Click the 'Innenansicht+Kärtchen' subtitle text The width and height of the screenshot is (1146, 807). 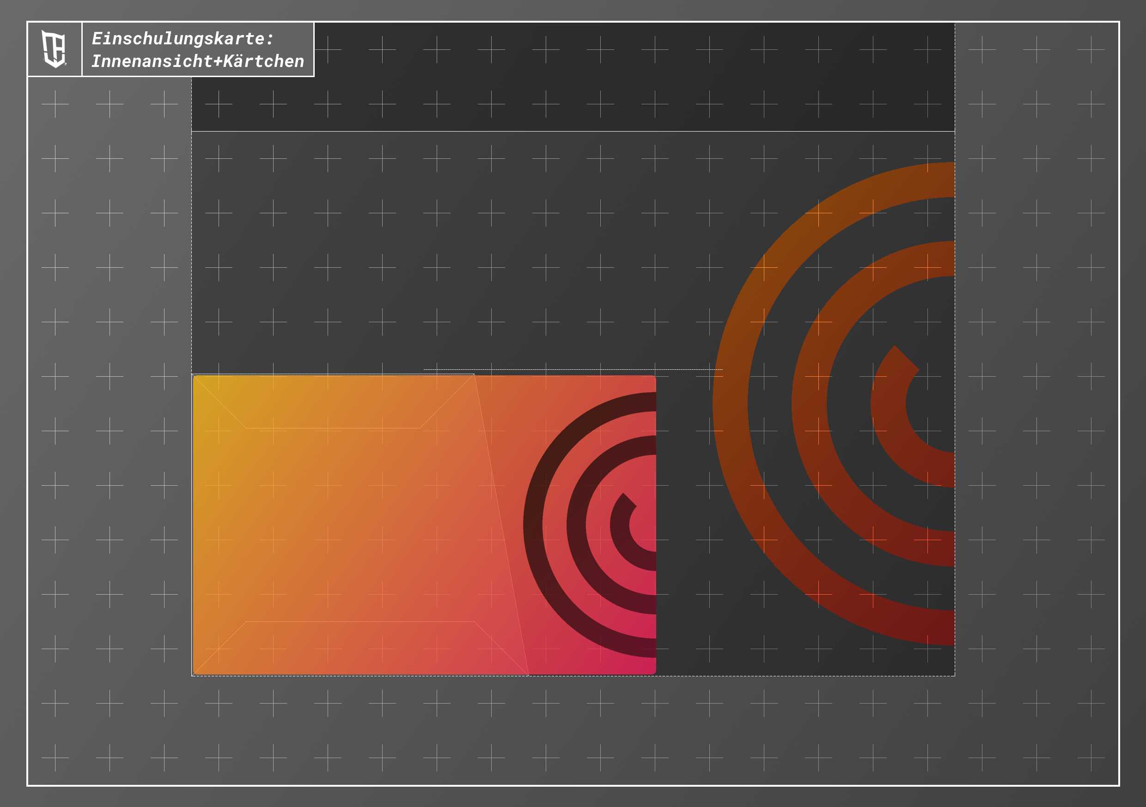click(198, 61)
